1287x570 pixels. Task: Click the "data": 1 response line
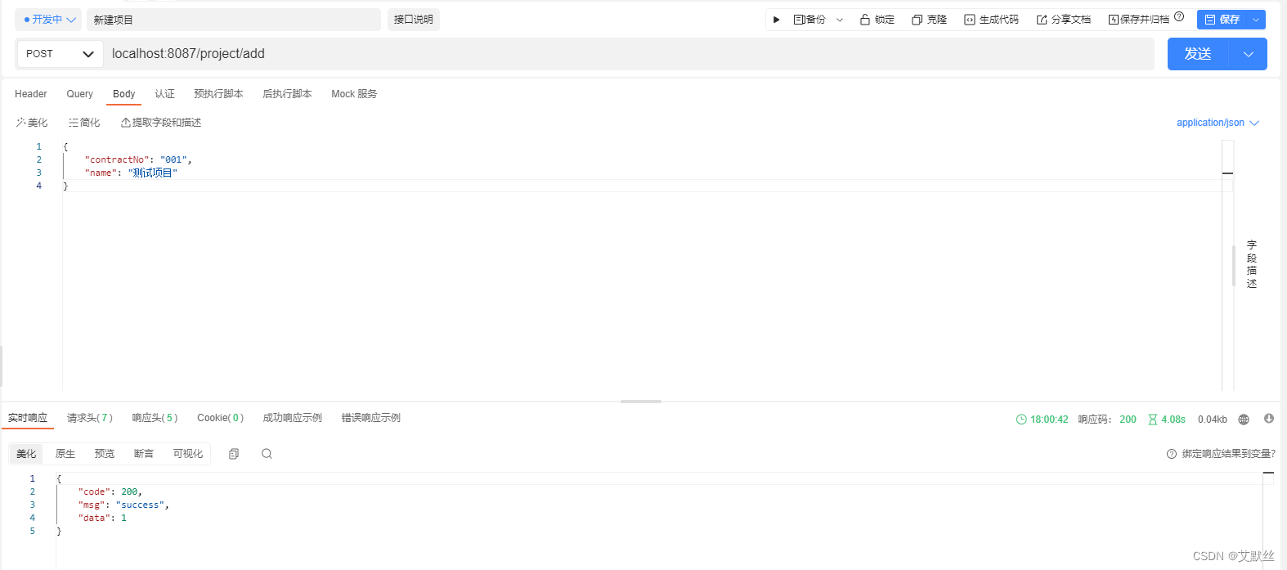(x=102, y=518)
